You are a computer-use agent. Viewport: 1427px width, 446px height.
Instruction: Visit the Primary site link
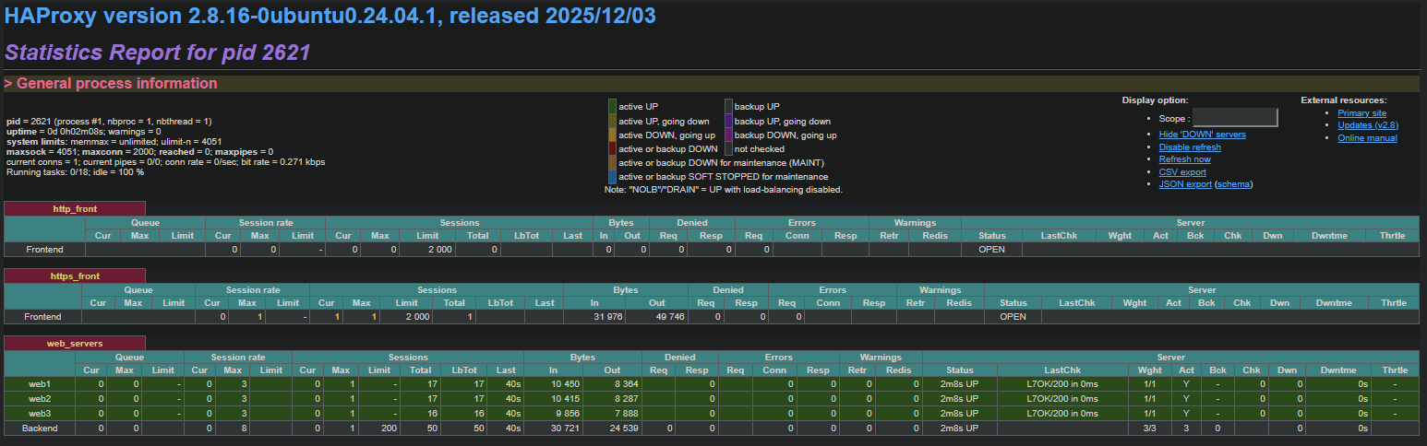1361,113
